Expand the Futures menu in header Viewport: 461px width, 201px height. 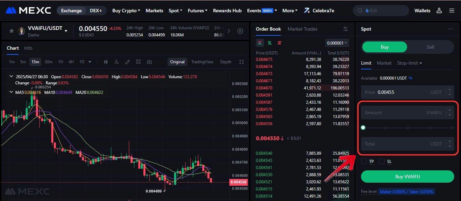[x=198, y=11]
